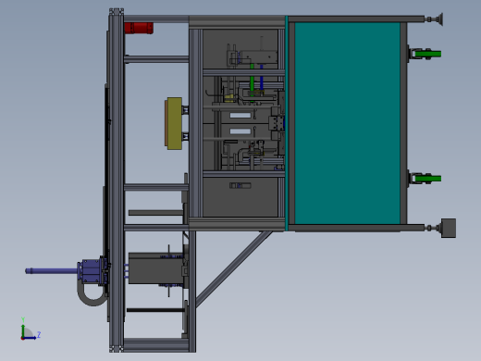
Task: Select the red motor at the top left
Action: point(139,28)
